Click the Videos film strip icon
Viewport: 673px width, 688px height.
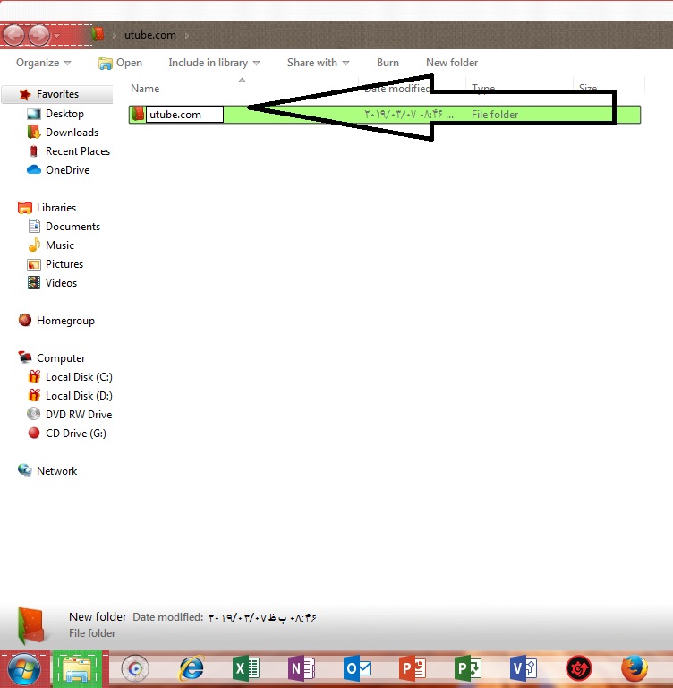point(34,282)
